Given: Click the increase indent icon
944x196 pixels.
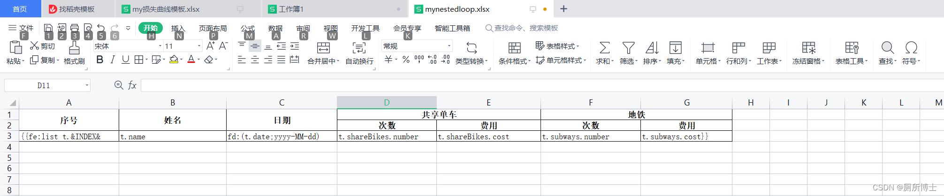Looking at the screenshot, I should [295, 46].
